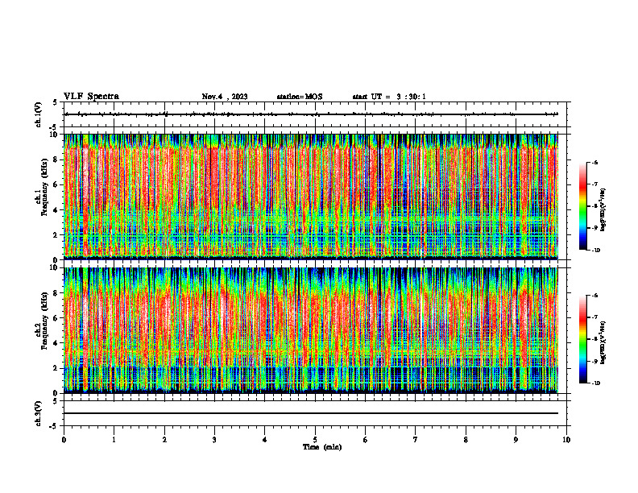Click the "2" frequency tick of ch.1 panel

56,235
